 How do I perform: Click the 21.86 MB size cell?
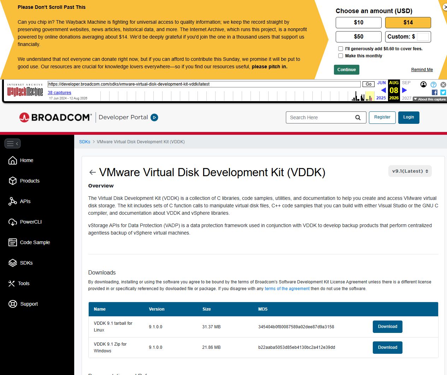(211, 347)
